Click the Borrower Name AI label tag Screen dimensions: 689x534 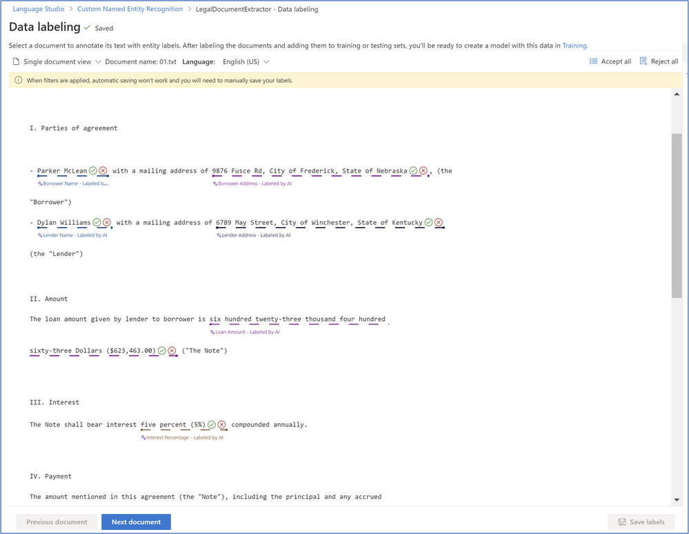[x=73, y=184]
